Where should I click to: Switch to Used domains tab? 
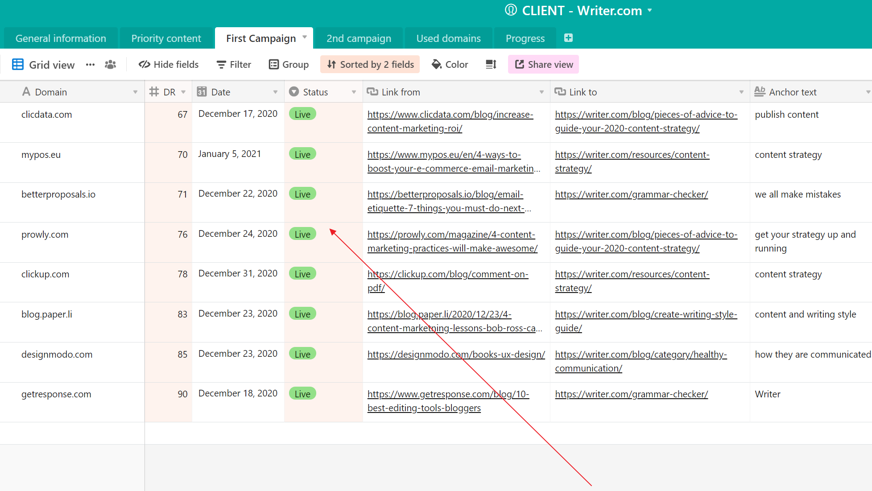click(x=448, y=38)
